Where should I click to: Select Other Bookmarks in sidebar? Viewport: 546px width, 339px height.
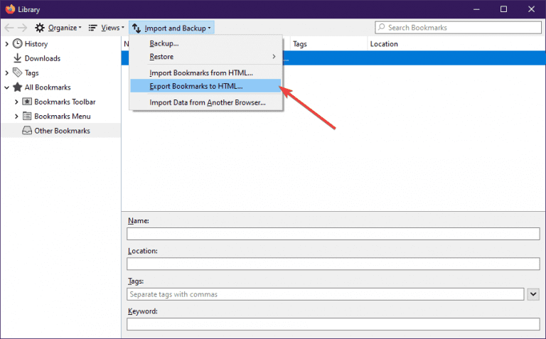tap(62, 131)
